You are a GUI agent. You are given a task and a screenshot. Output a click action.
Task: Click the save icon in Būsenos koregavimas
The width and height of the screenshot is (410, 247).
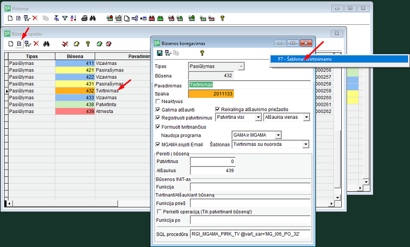point(159,53)
